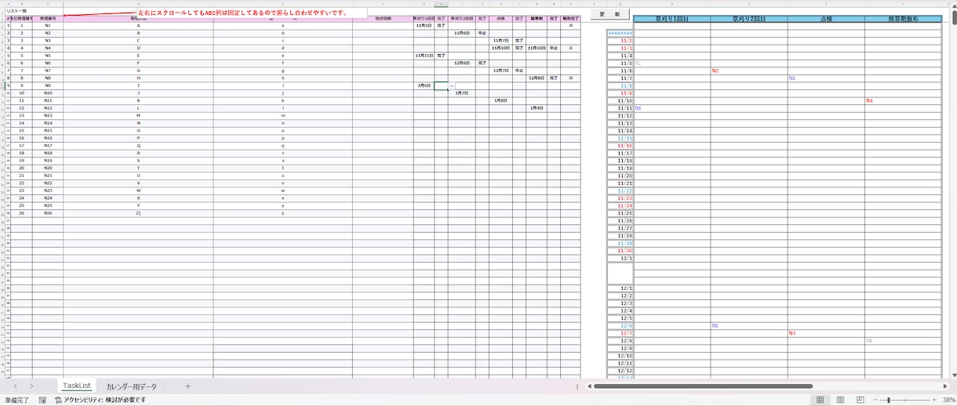Viewport: 957px width, 406px height.
Task: Select the N3 entry under 点検
Action: [x=826, y=78]
